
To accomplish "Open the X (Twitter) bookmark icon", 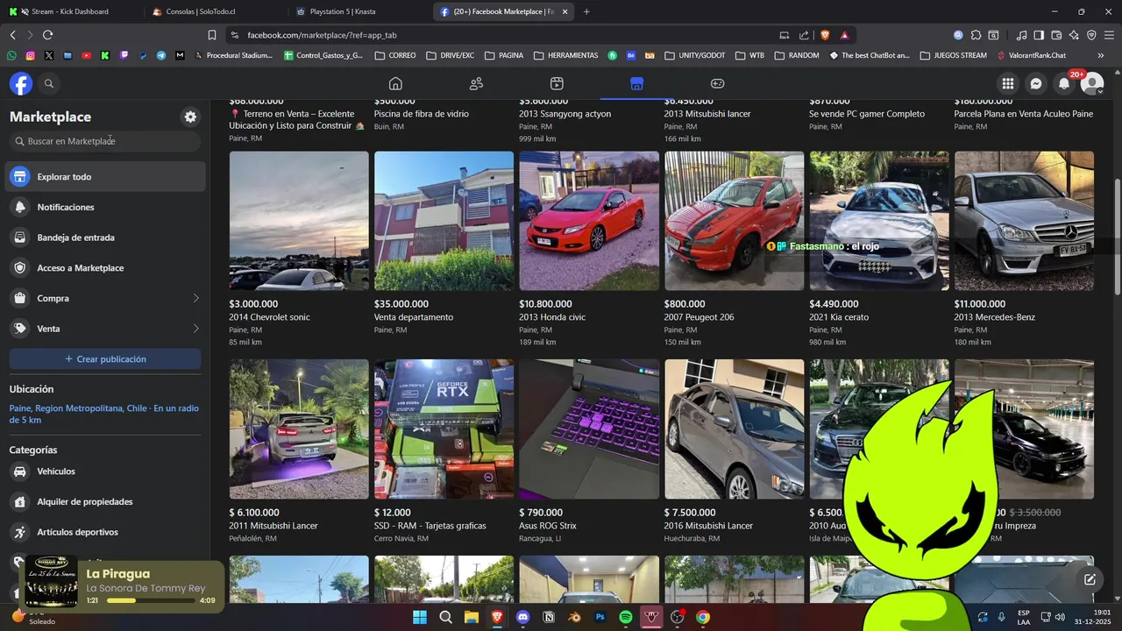I will (x=48, y=55).
